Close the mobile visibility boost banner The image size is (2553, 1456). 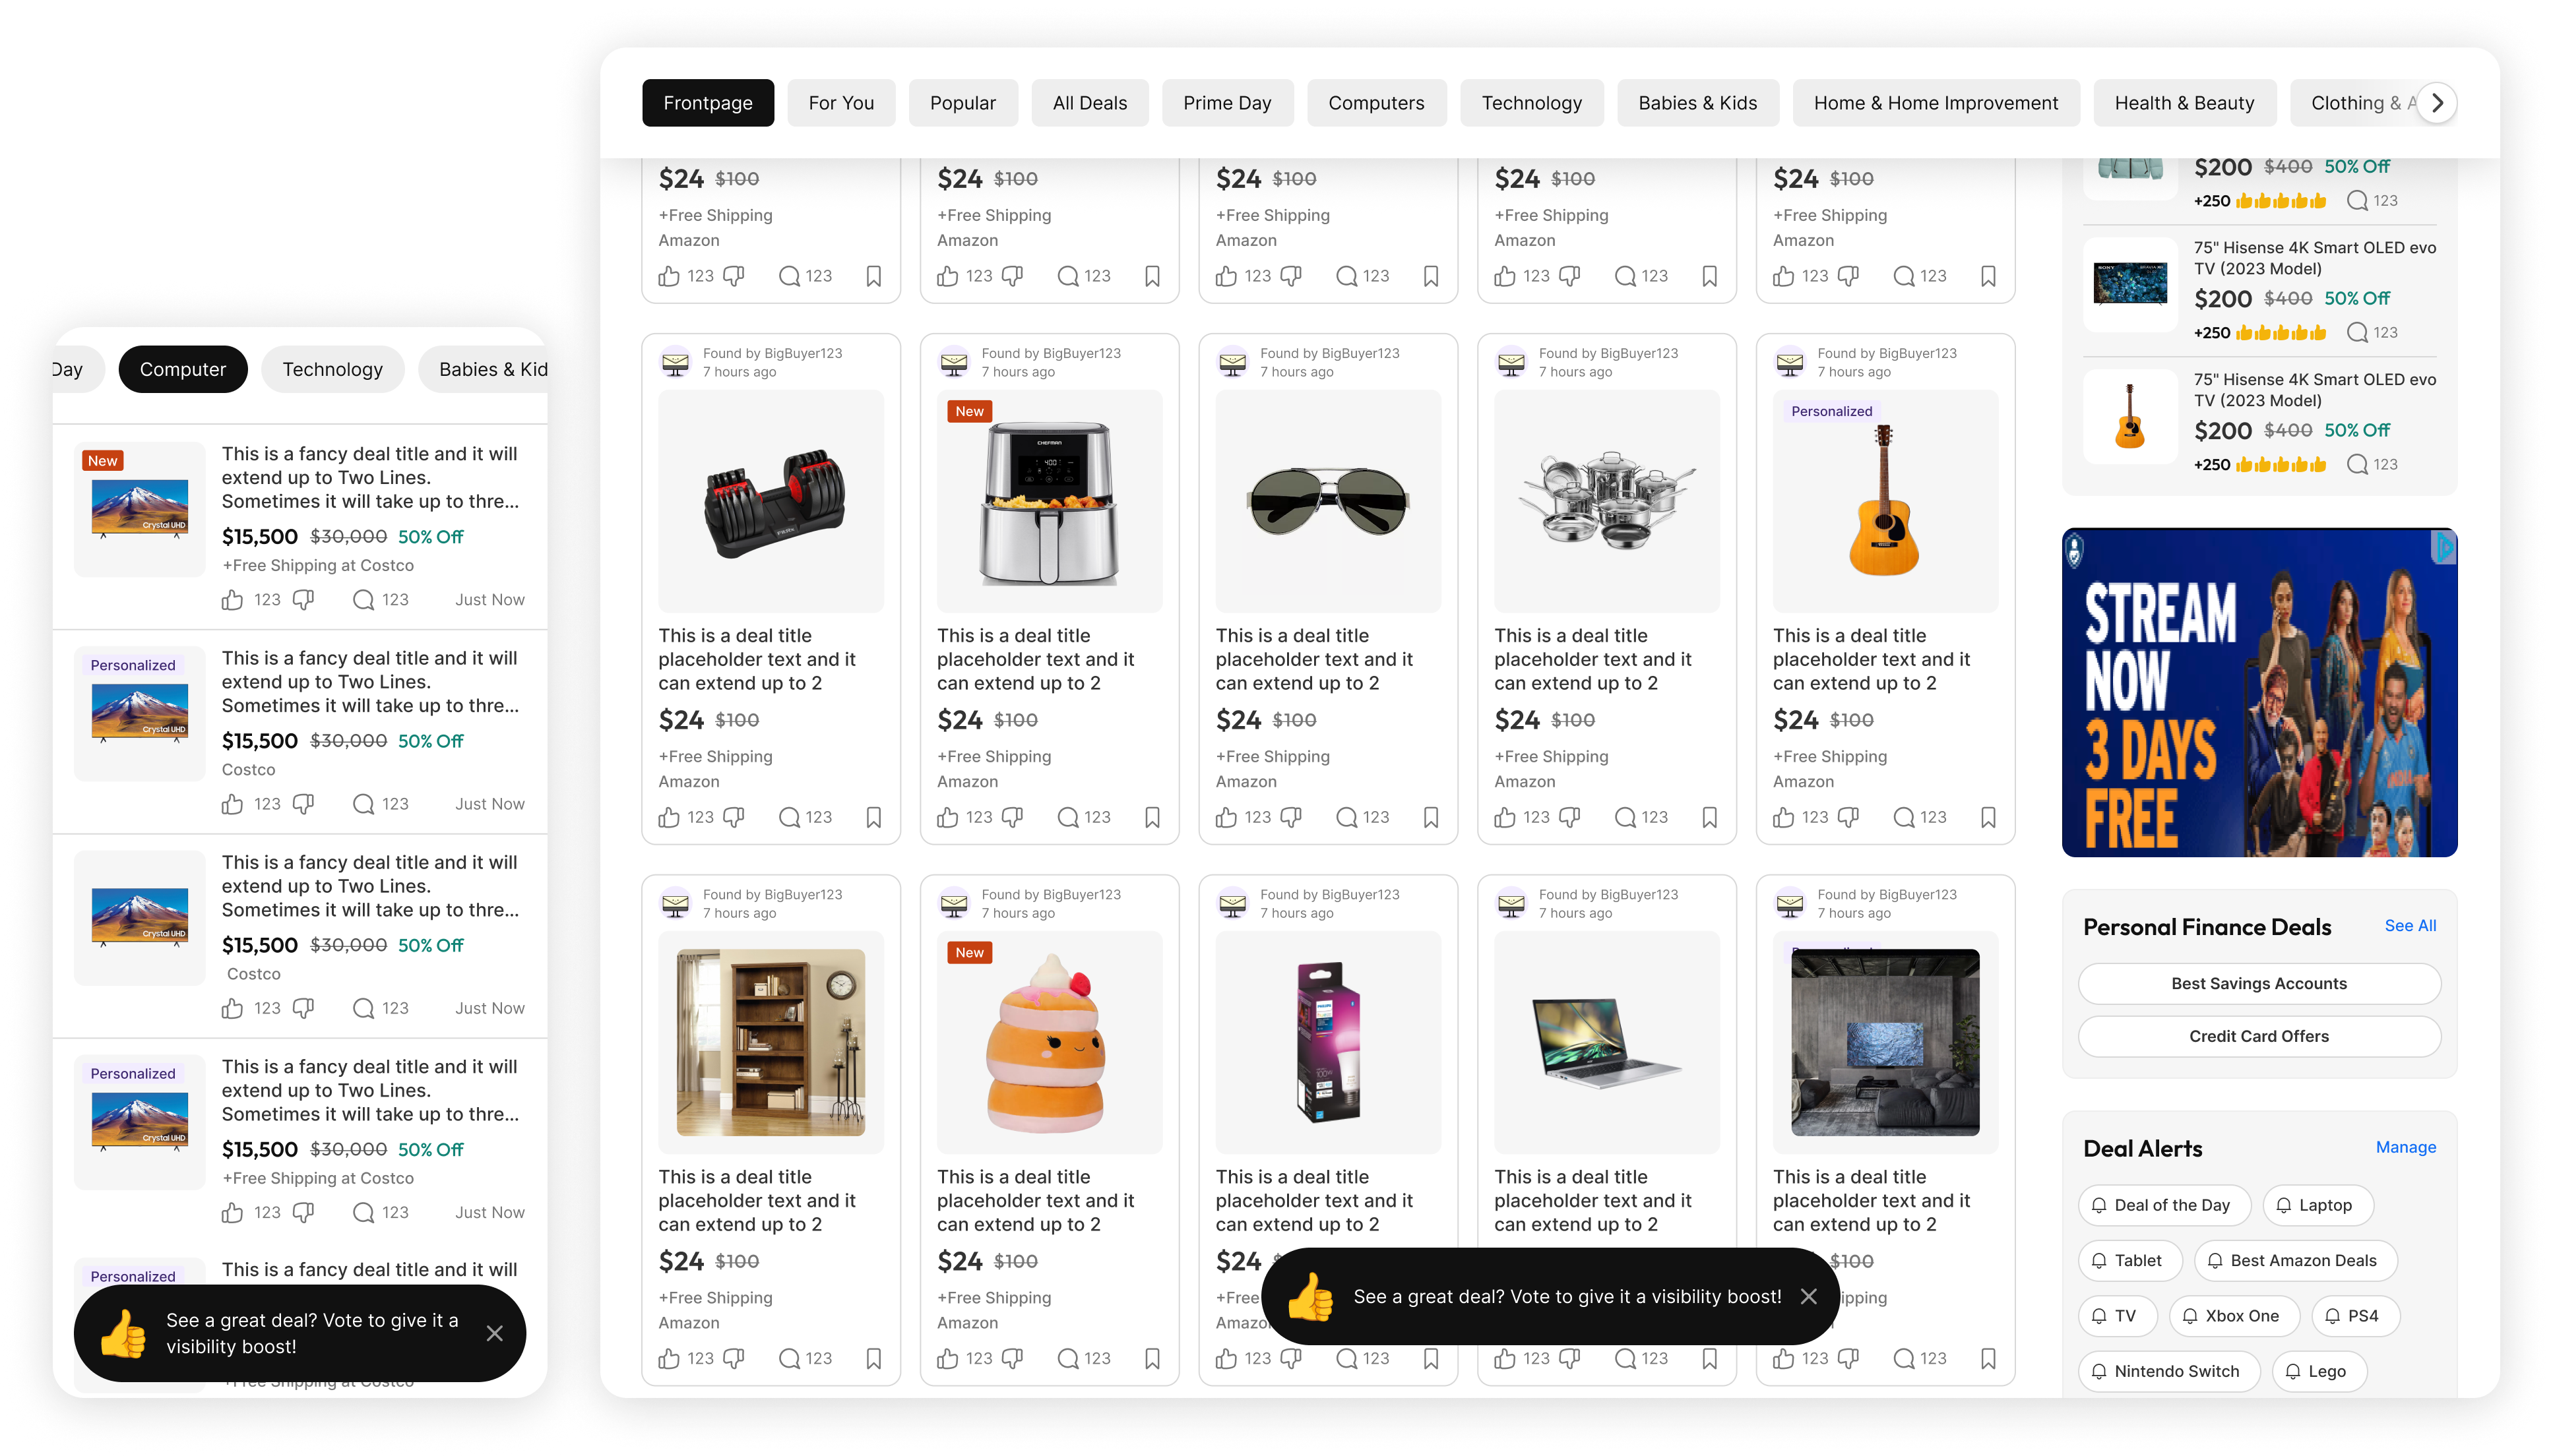click(x=494, y=1333)
